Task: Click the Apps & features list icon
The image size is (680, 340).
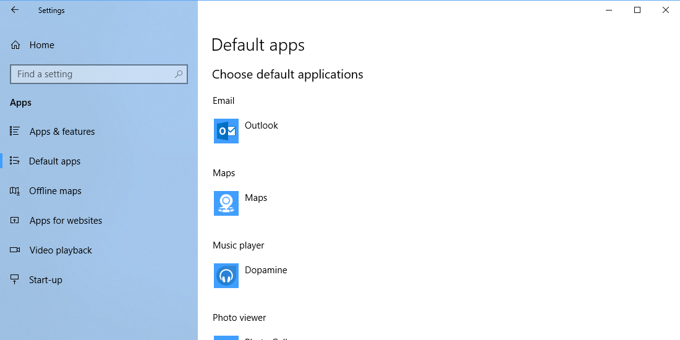Action: pyautogui.click(x=15, y=131)
